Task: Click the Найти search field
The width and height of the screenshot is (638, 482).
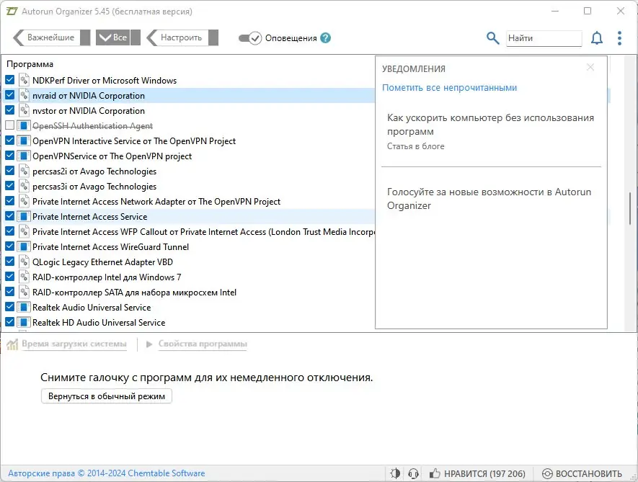Action: coord(543,38)
